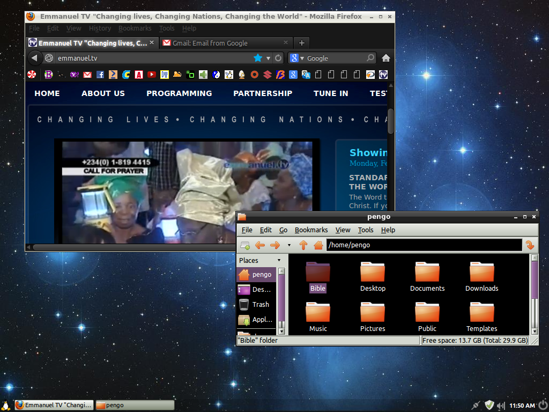This screenshot has height=412, width=549.
Task: Click the power button in the system tray
Action: (543, 406)
